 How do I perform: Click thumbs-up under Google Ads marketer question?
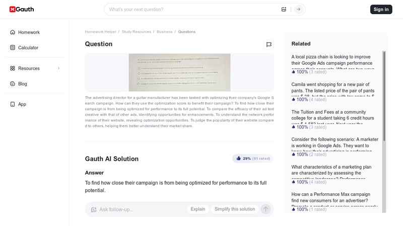[x=293, y=154]
